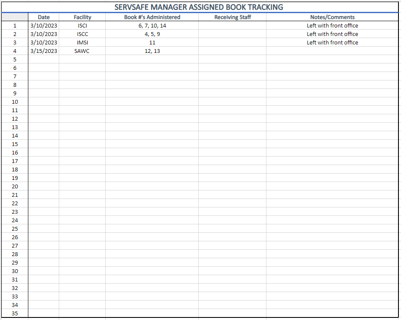Click the Book #'s Administered header
401x320 pixels.
[x=152, y=17]
